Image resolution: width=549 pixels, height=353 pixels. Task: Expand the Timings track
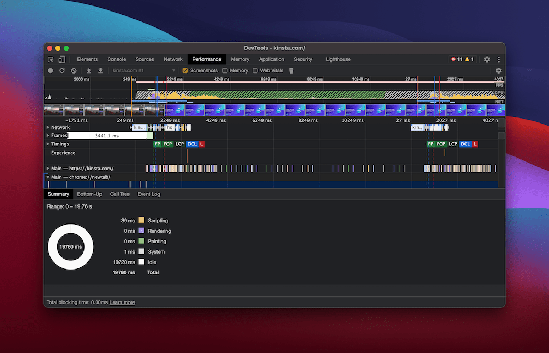pos(48,144)
